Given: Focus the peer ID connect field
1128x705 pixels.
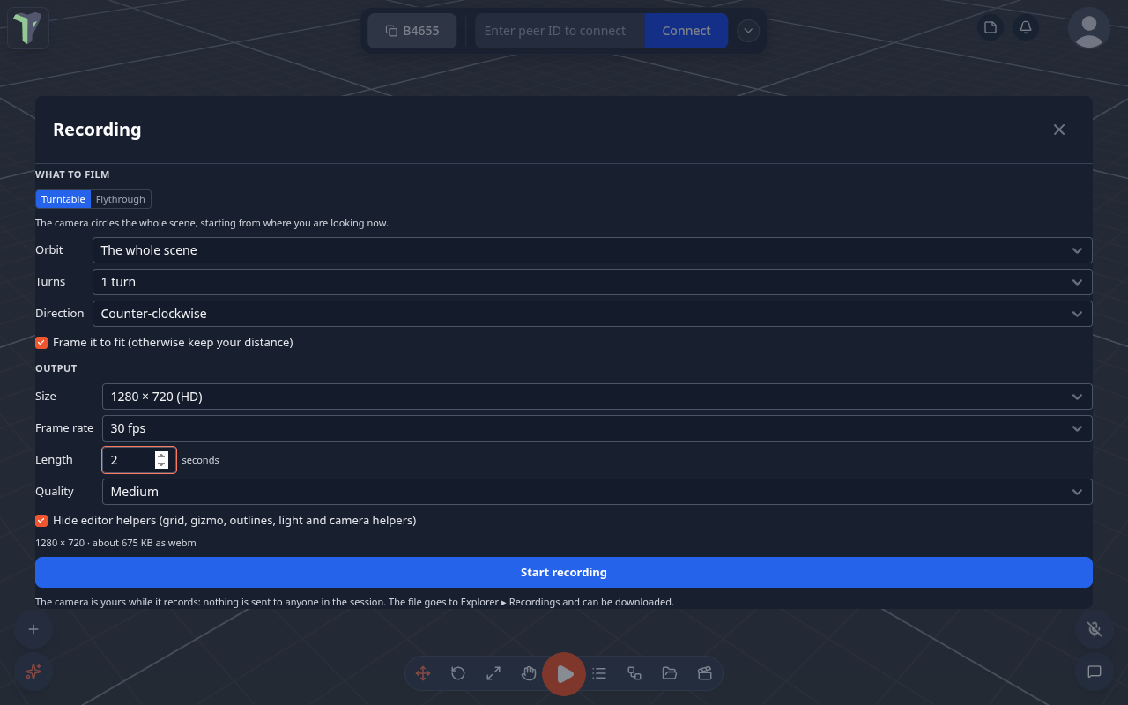Looking at the screenshot, I should (560, 31).
